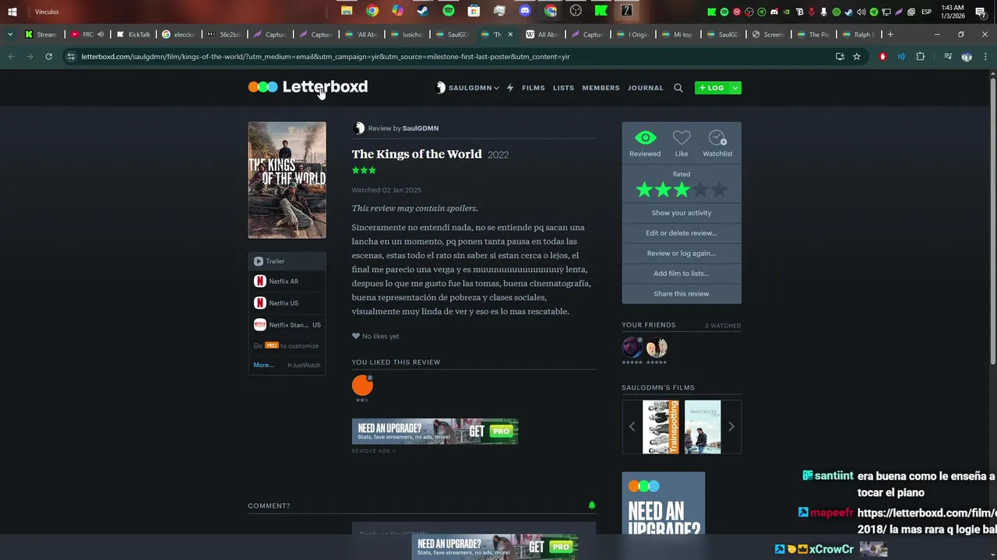Click the + LOG button
The image size is (997, 560).
712,88
